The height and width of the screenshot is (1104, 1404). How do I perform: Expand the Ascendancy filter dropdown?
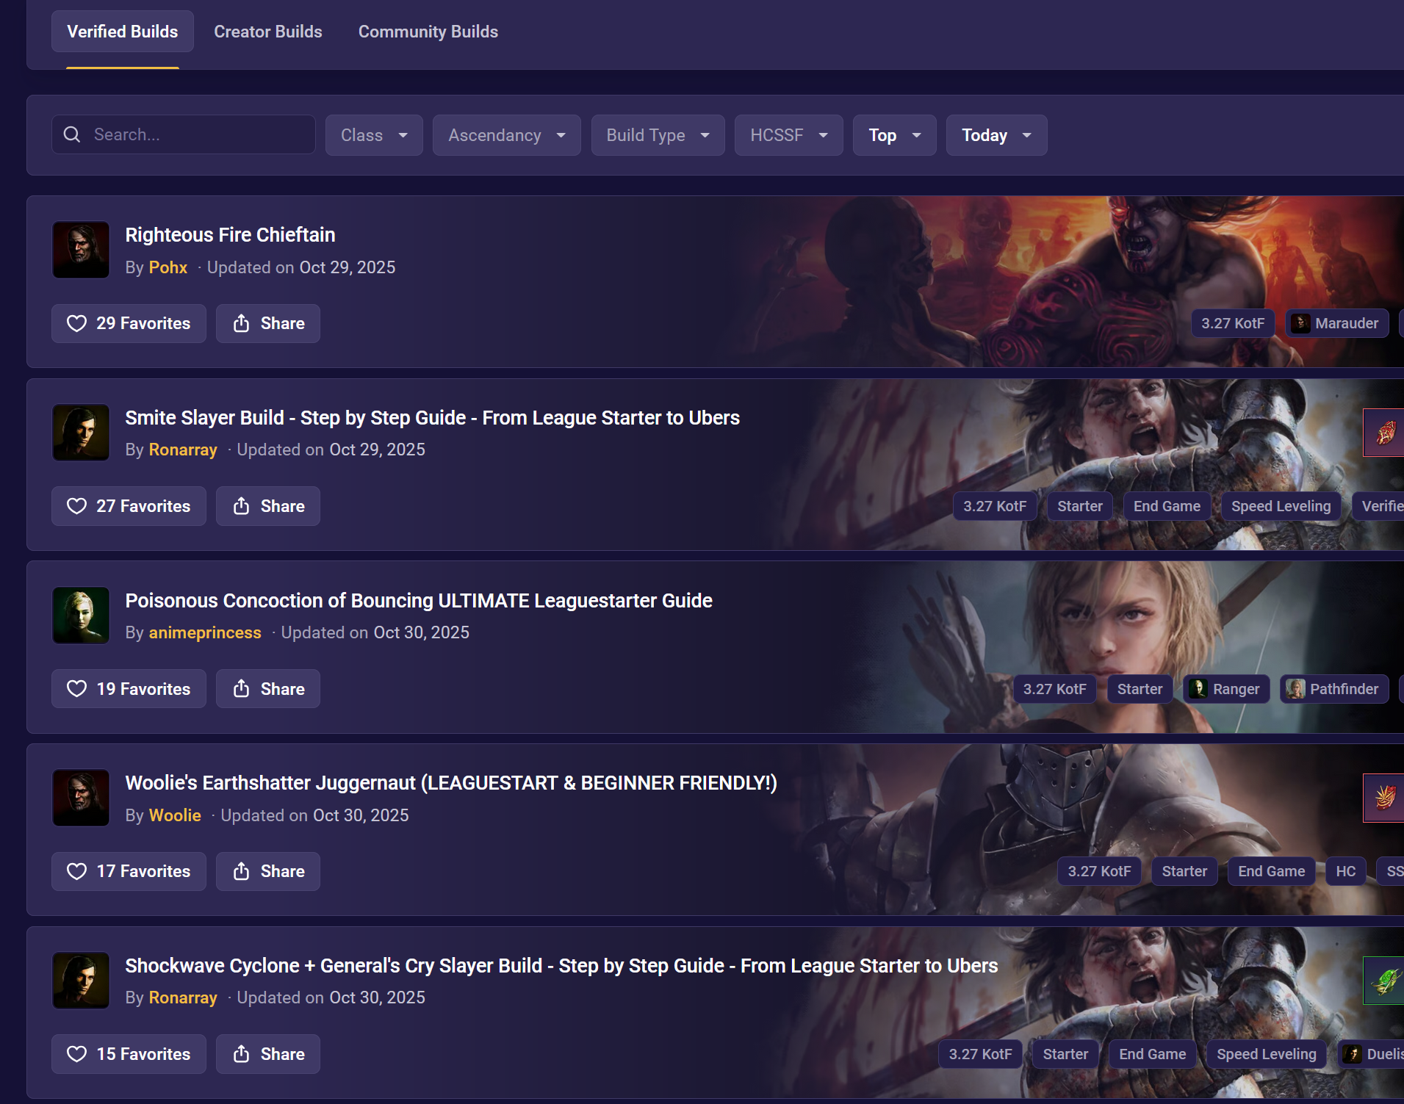tap(507, 135)
